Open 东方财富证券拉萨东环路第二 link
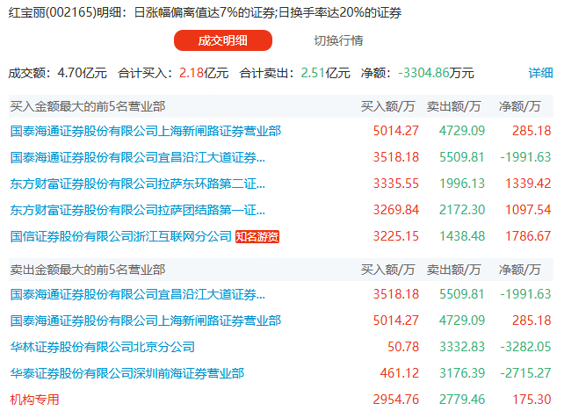Image resolution: width=564 pixels, height=418 pixels. [x=138, y=184]
